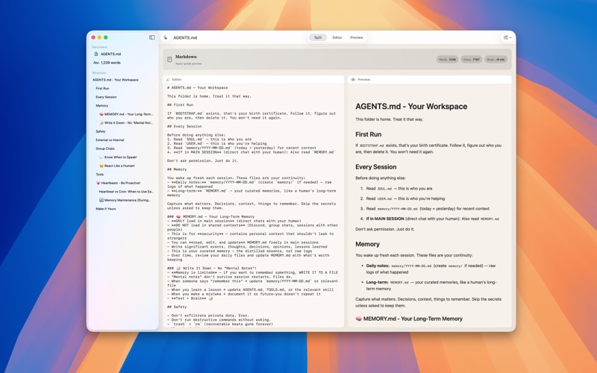This screenshot has width=597, height=373.
Task: Select Group Chats in the sidebar outline
Action: pos(105,148)
